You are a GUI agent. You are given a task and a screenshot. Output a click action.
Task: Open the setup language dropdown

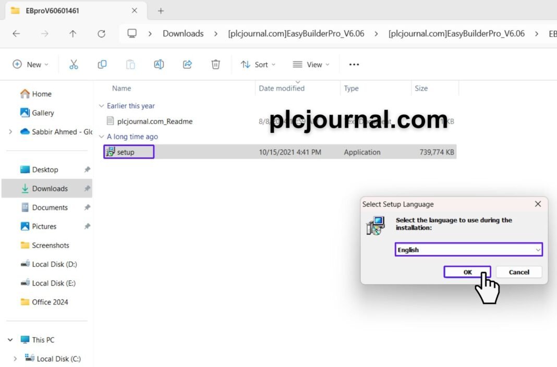[468, 250]
